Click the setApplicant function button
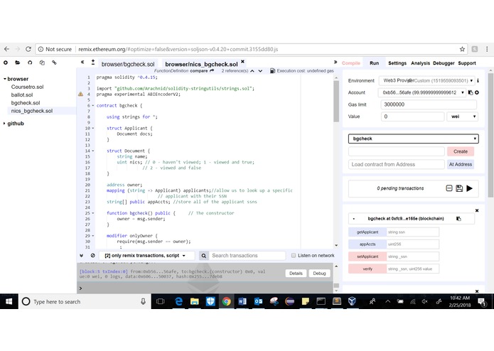The width and height of the screenshot is (494, 351). click(367, 256)
